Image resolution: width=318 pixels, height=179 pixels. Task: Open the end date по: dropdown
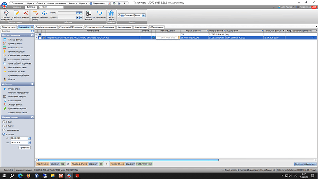[29, 143]
